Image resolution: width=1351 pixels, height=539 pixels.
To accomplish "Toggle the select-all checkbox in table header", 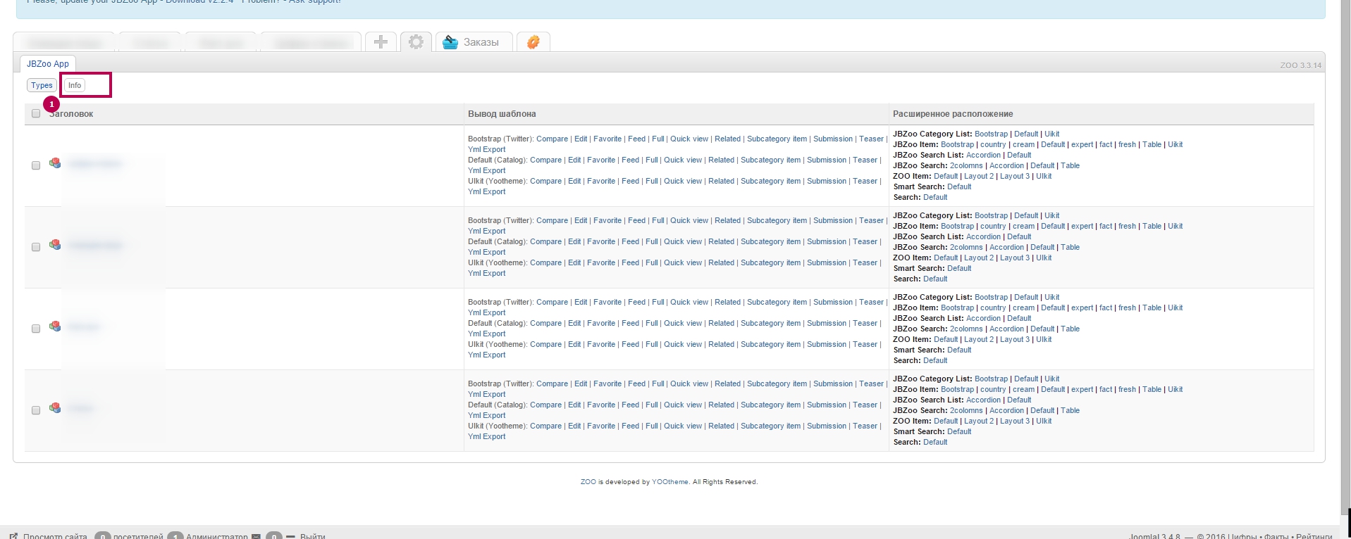I will [36, 113].
